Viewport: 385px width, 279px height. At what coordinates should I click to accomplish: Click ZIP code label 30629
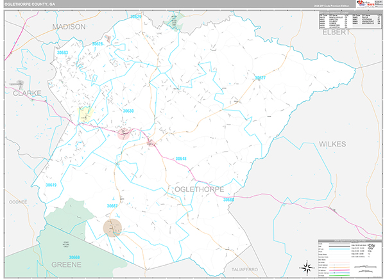click(x=136, y=17)
